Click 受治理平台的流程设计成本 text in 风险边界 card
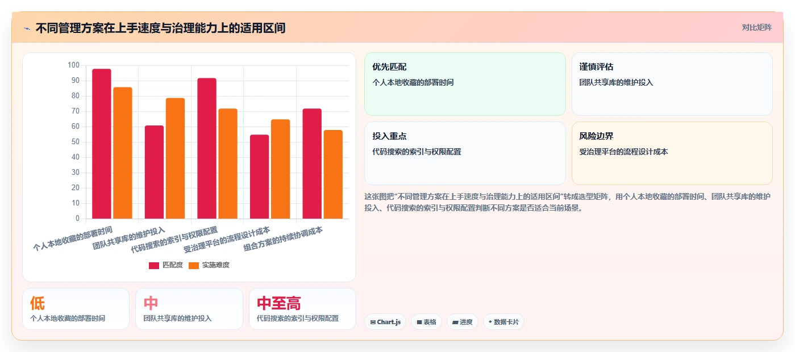The image size is (795, 352). 623,152
